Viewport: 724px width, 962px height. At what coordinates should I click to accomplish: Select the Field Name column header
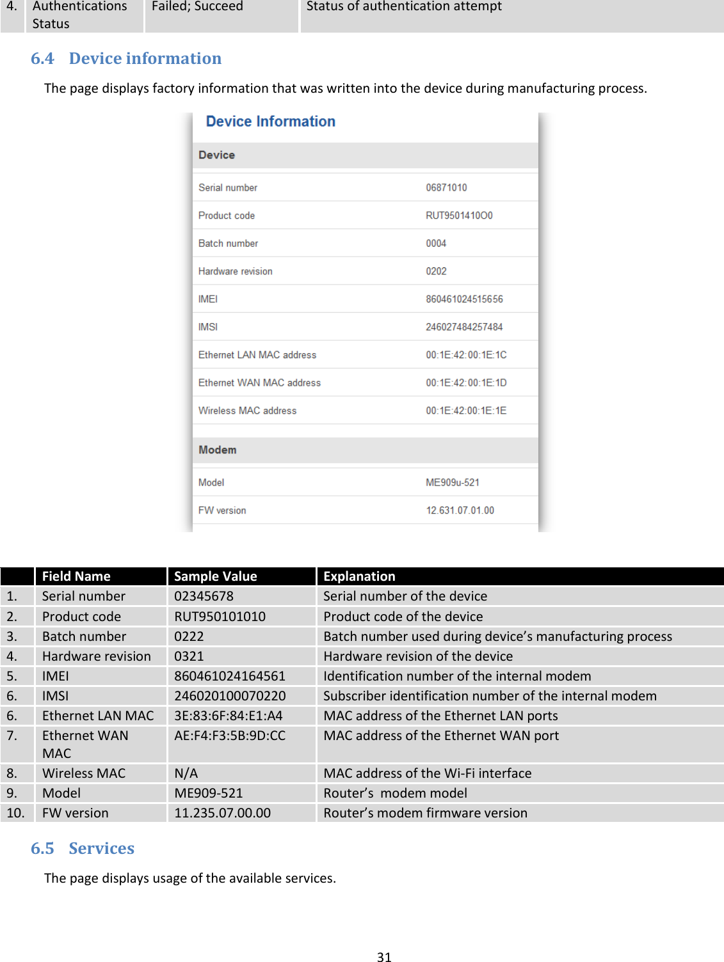coord(75,576)
